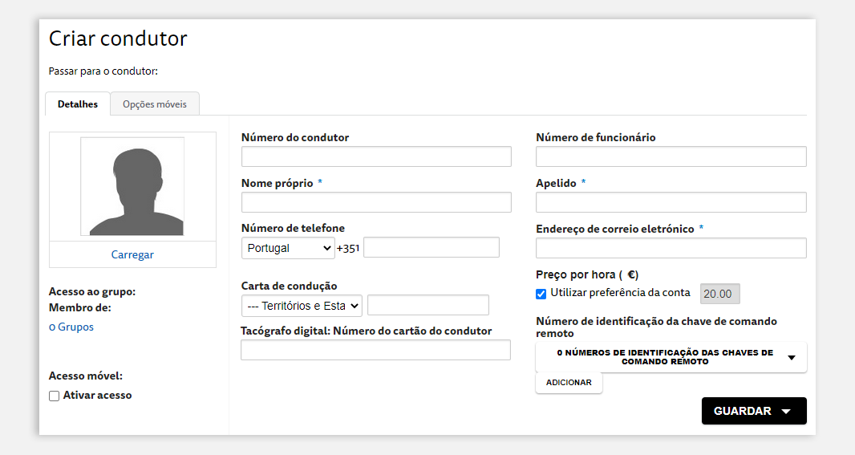
Task: Switch to the Detalhes tab
Action: pyautogui.click(x=78, y=104)
